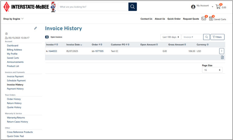Click the export file icon below table
Screen dimensions: 233x140
point(222,57)
